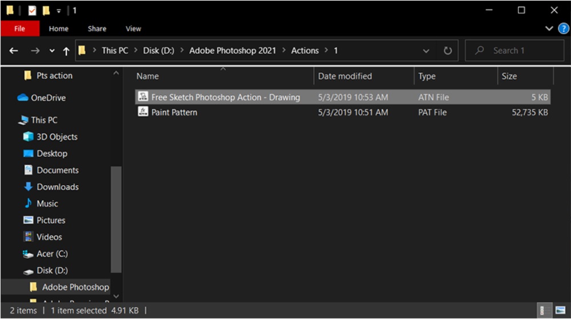Click the Back navigation arrow
This screenshot has width=571, height=319.
[14, 51]
